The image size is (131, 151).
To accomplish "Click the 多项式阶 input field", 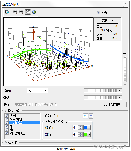I will click(86, 116).
